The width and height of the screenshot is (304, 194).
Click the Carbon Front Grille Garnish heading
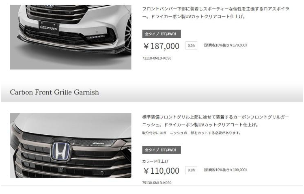(x=54, y=92)
